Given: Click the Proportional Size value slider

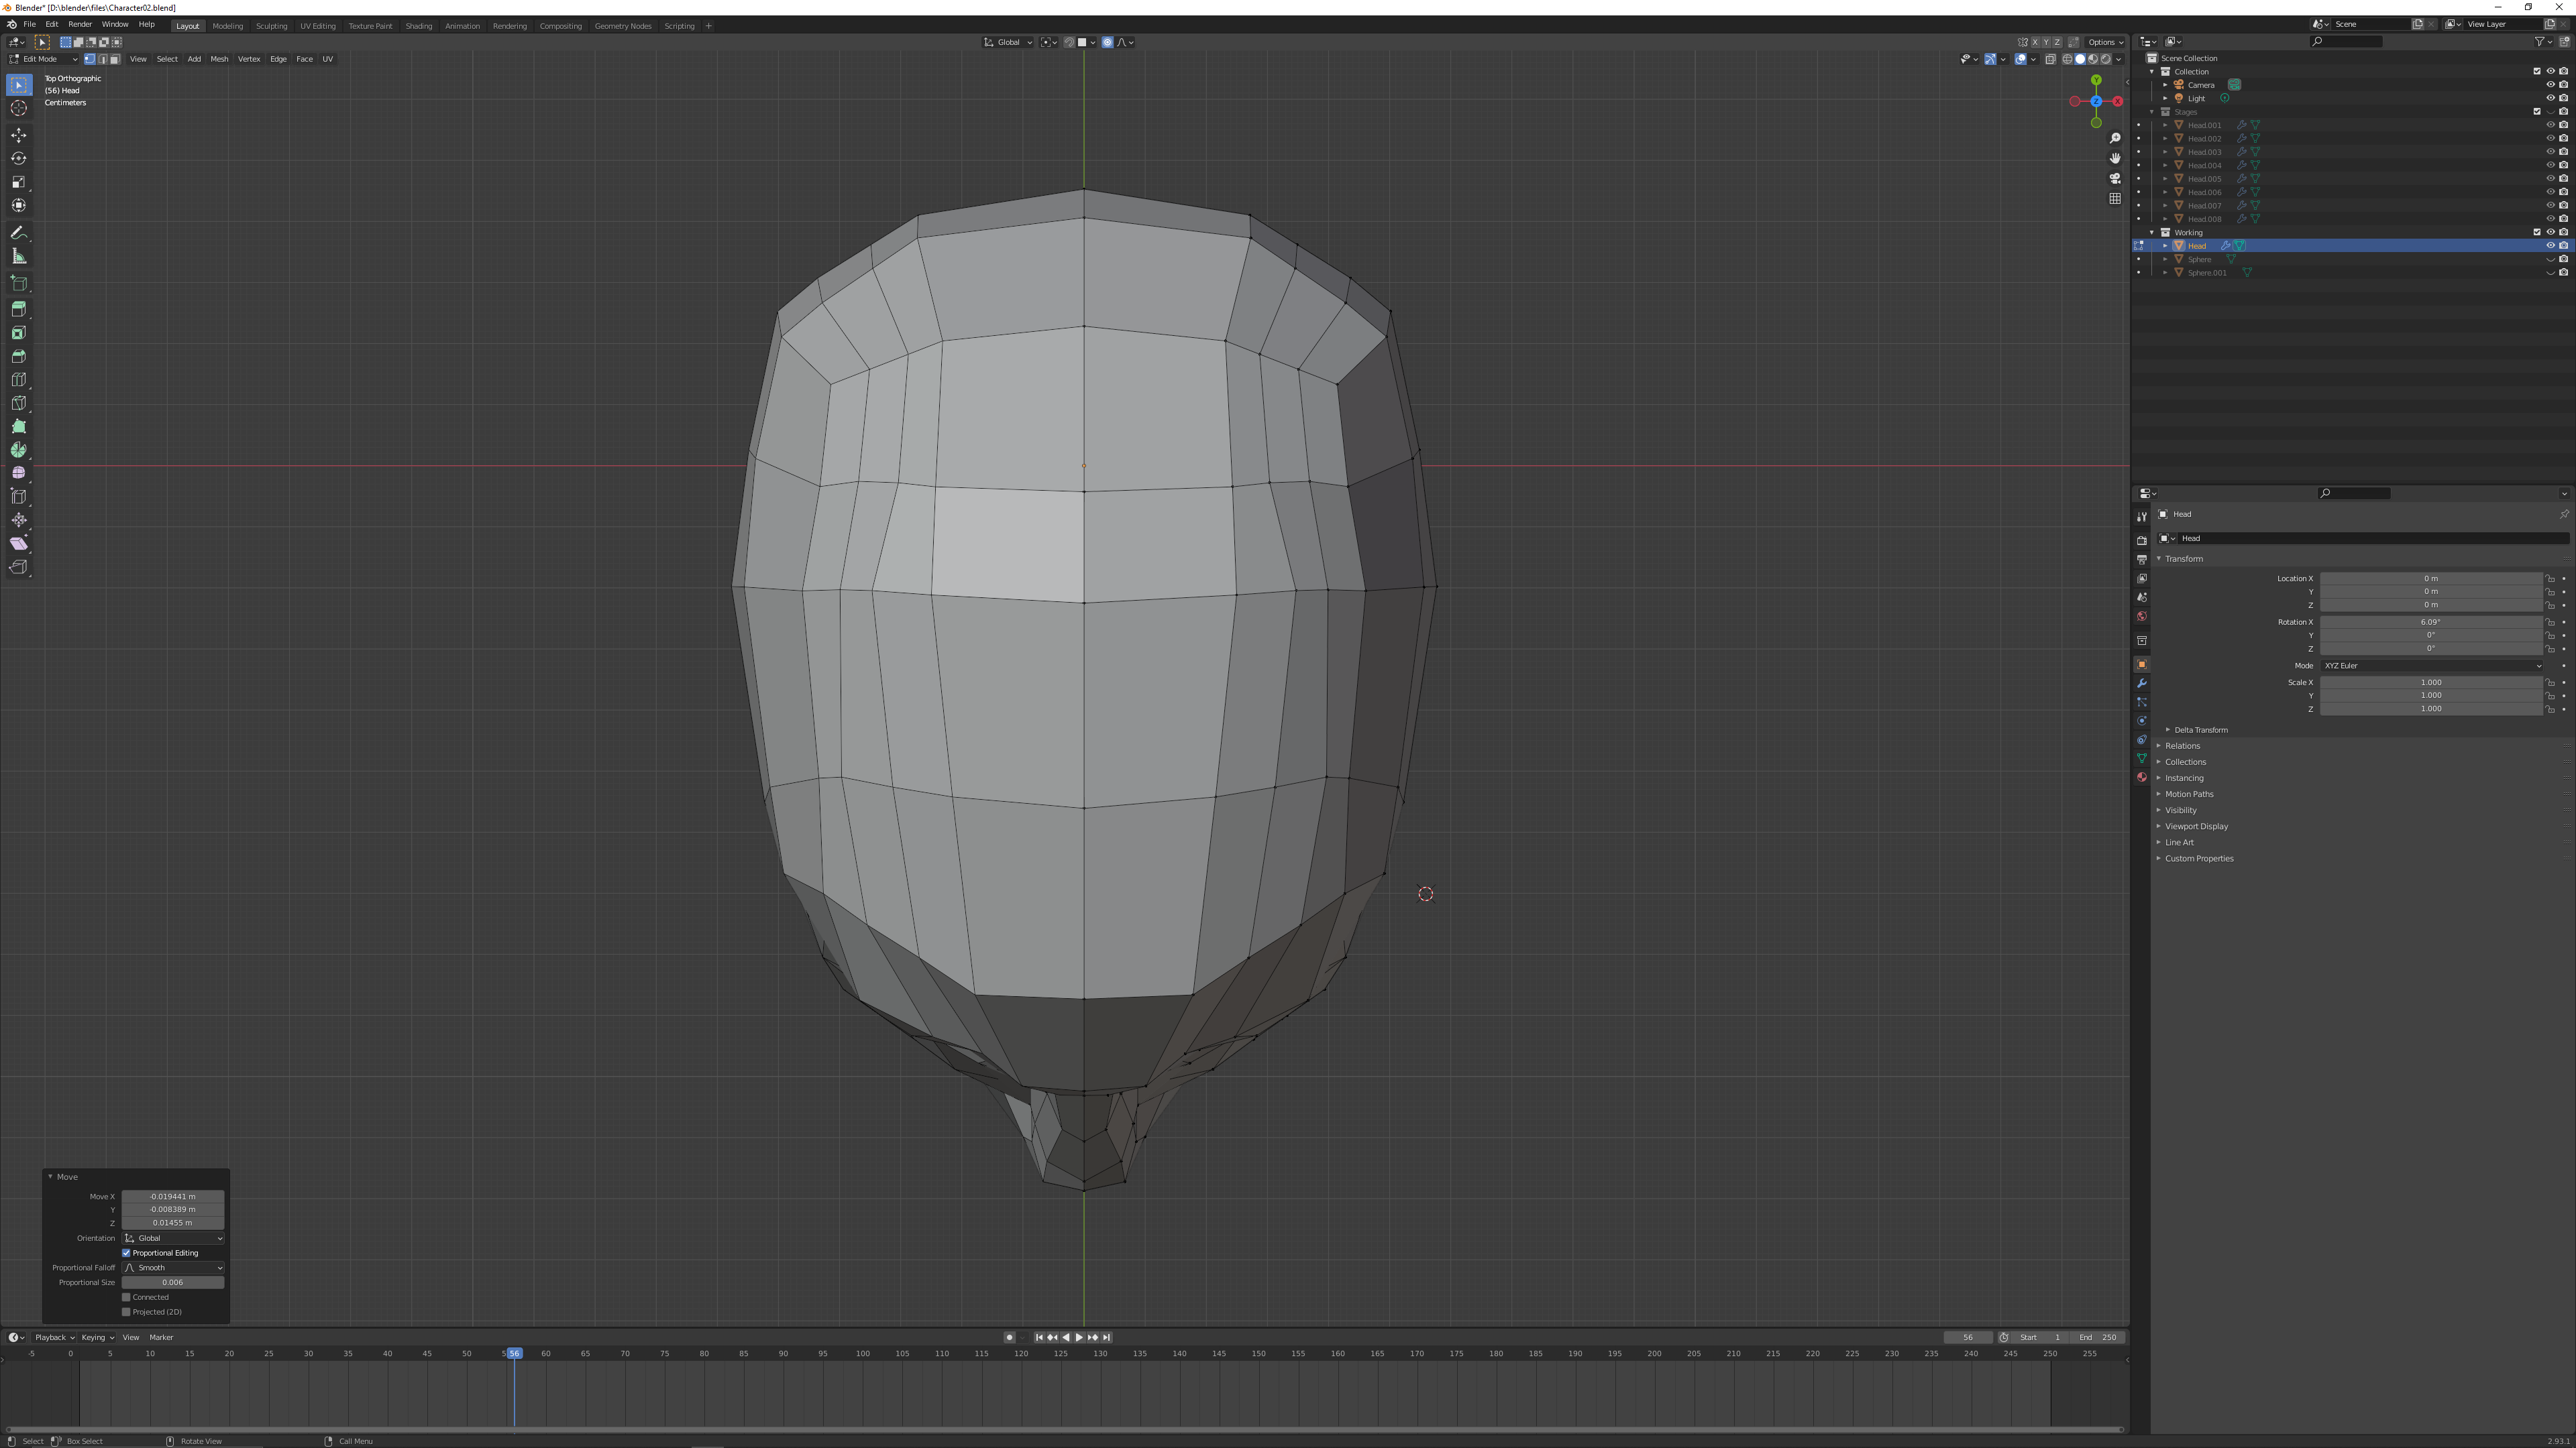Looking at the screenshot, I should (173, 1283).
